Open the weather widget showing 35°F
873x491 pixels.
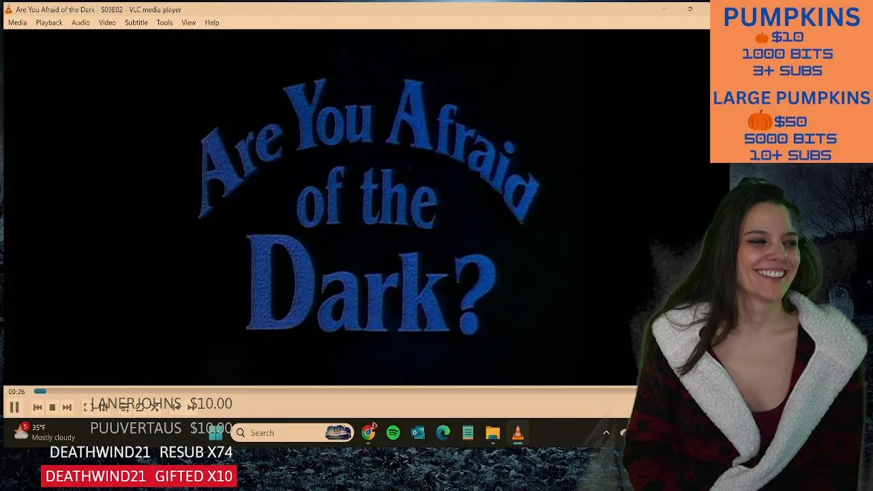[46, 432]
